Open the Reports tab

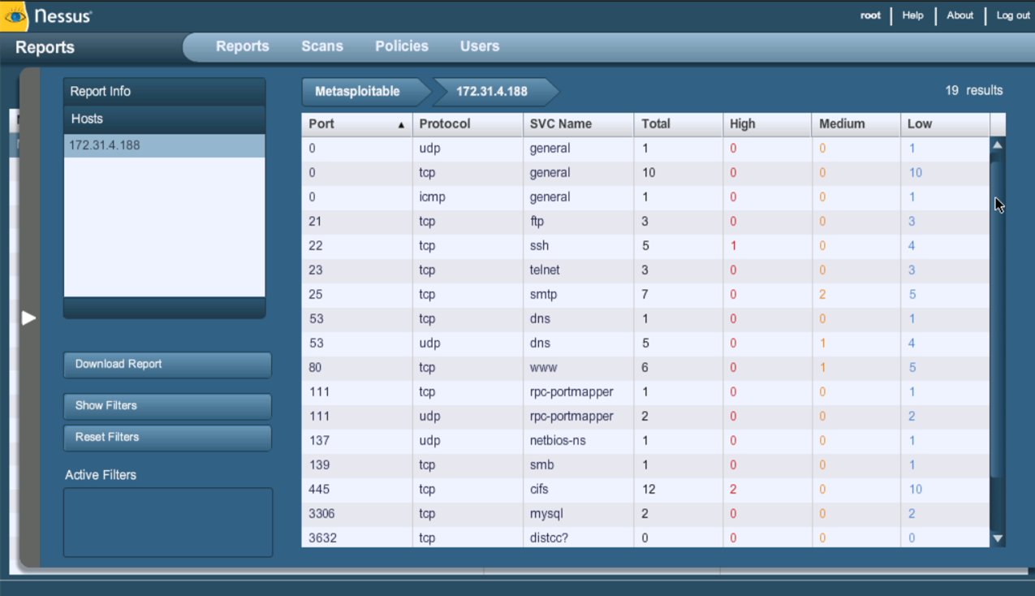click(x=243, y=46)
